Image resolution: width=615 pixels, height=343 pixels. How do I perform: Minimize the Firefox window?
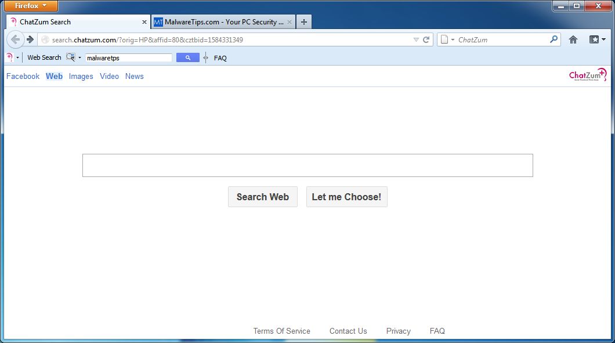pyautogui.click(x=561, y=6)
